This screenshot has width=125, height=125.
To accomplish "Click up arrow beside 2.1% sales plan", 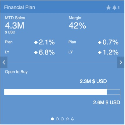I will [x=36, y=42].
